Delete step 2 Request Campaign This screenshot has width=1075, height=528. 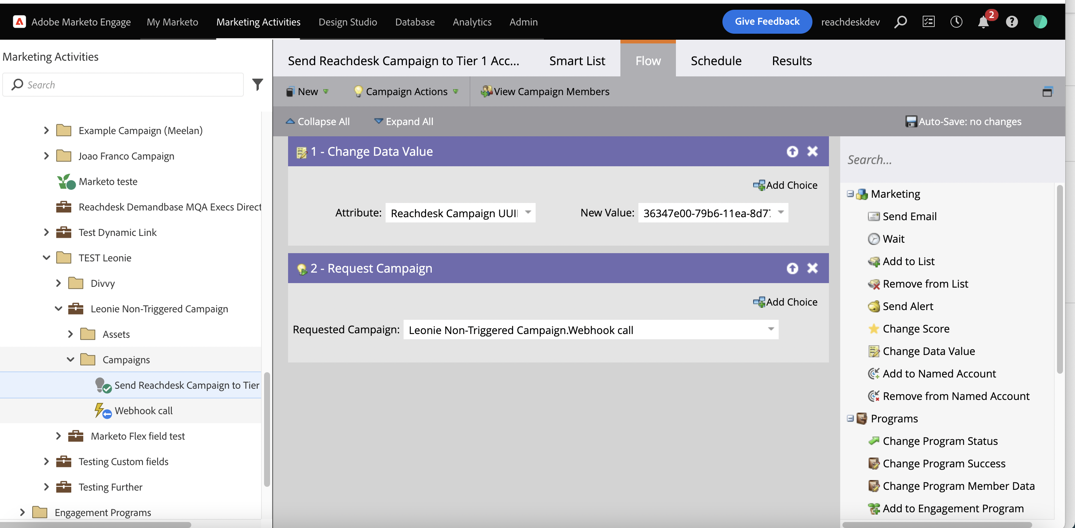812,267
